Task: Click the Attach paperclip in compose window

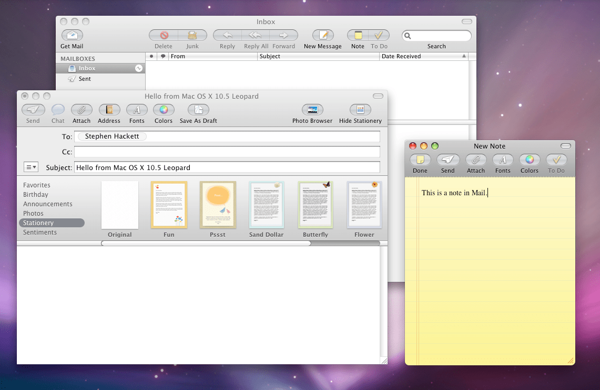Action: 82,110
